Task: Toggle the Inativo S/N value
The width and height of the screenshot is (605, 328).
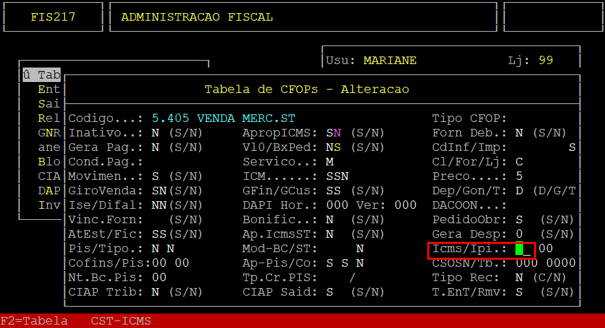Action: coord(155,133)
